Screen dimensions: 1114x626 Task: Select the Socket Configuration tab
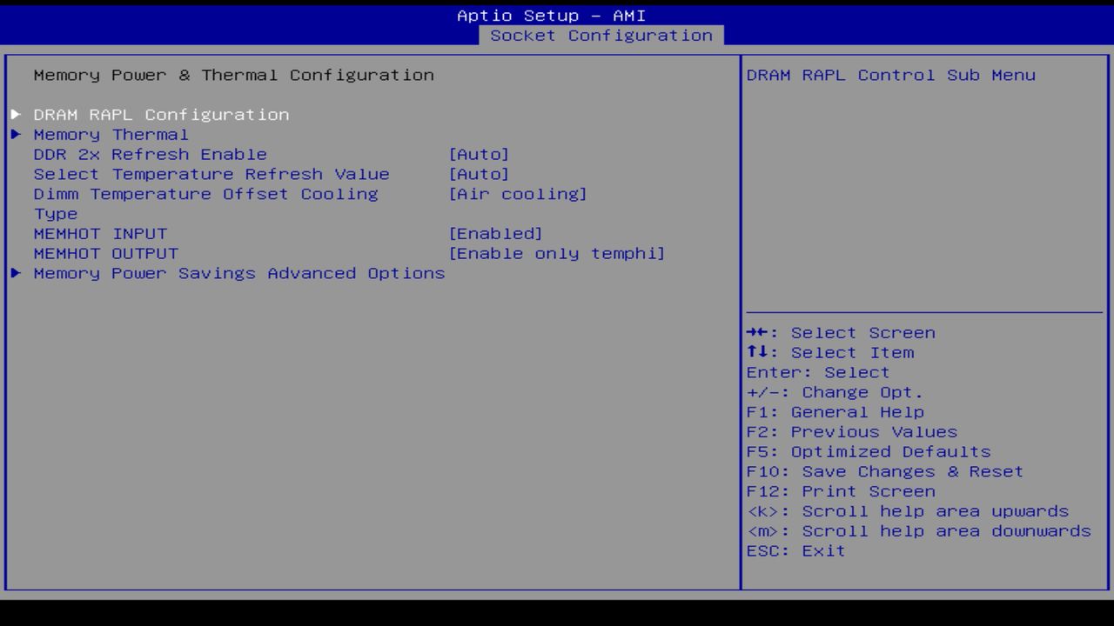pyautogui.click(x=601, y=35)
